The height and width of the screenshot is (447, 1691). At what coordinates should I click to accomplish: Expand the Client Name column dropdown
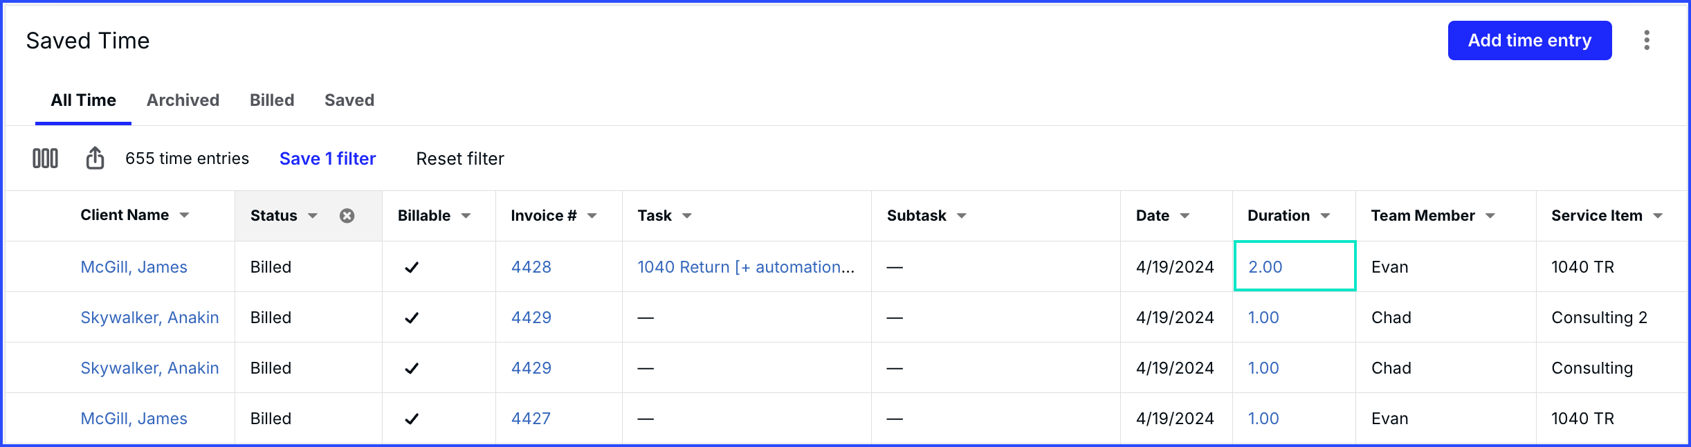(x=185, y=215)
